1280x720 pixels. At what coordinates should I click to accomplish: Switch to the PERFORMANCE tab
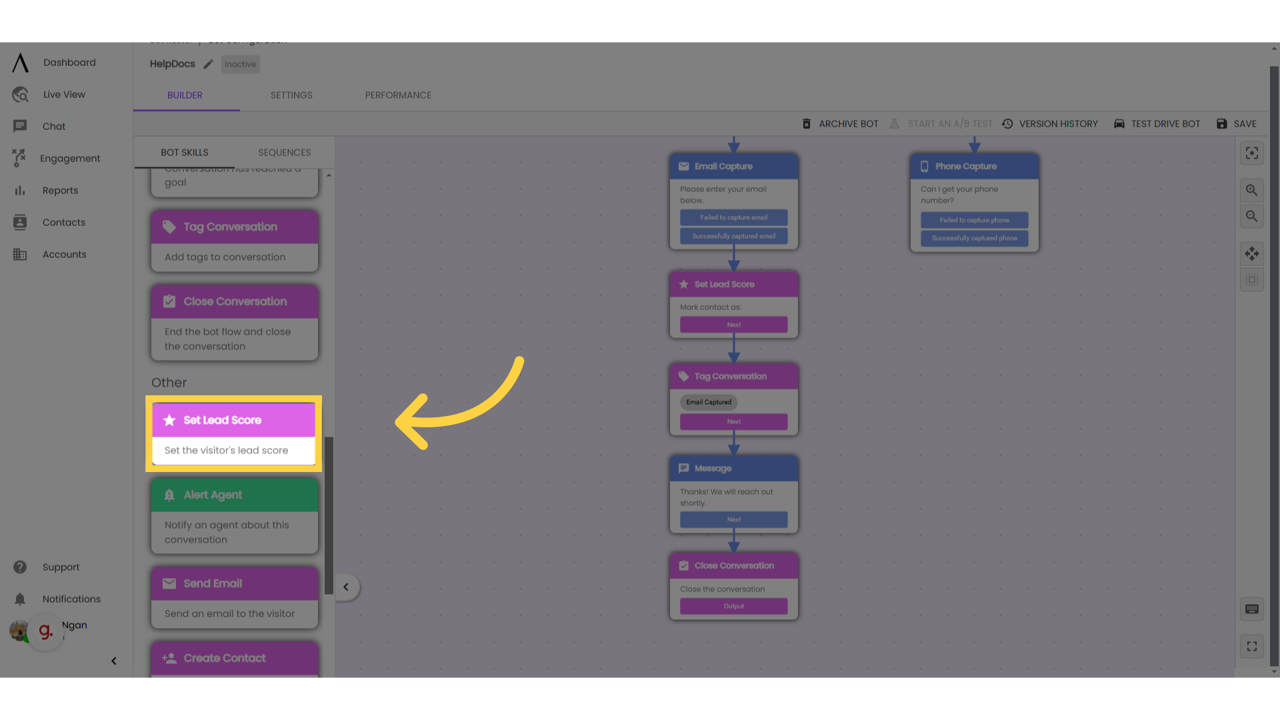(397, 95)
